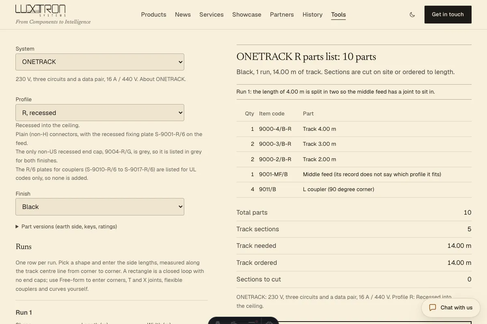Click the Middle feed part description
Viewport: 487px width, 324px height.
click(x=372, y=174)
